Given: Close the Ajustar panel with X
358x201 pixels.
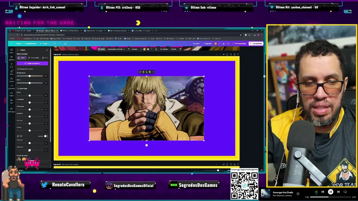Looking at the screenshot, I should click(47, 50).
